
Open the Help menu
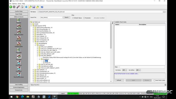(23, 4)
